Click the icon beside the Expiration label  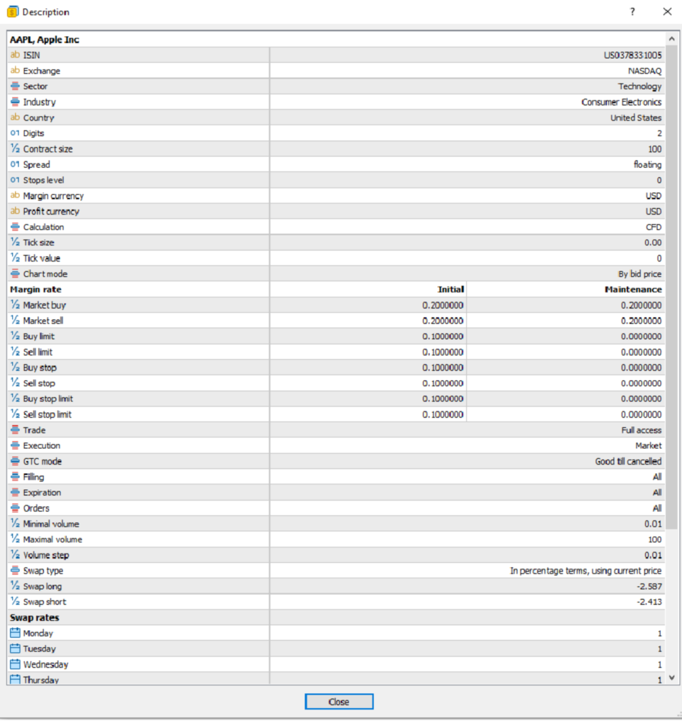(16, 493)
